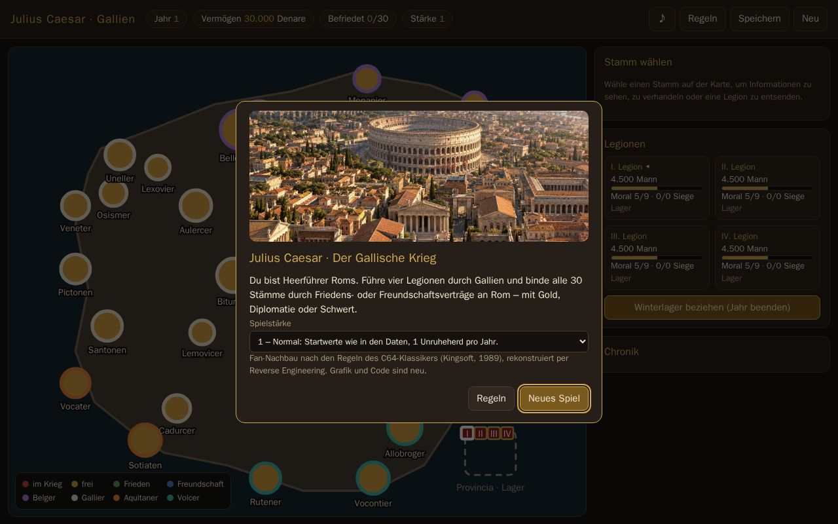
Task: Choose the Santonen tribe circle
Action: 107,326
